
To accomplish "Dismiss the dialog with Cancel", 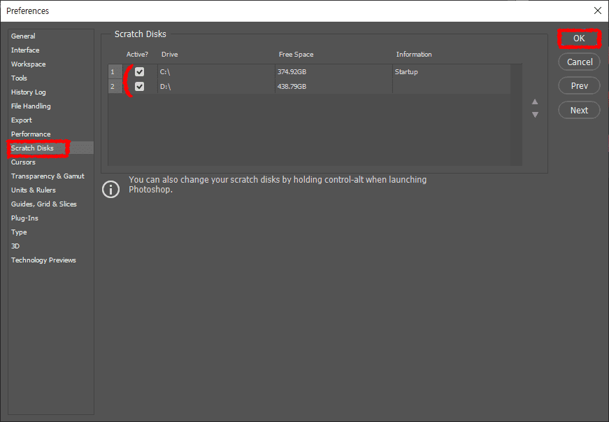I will [579, 62].
